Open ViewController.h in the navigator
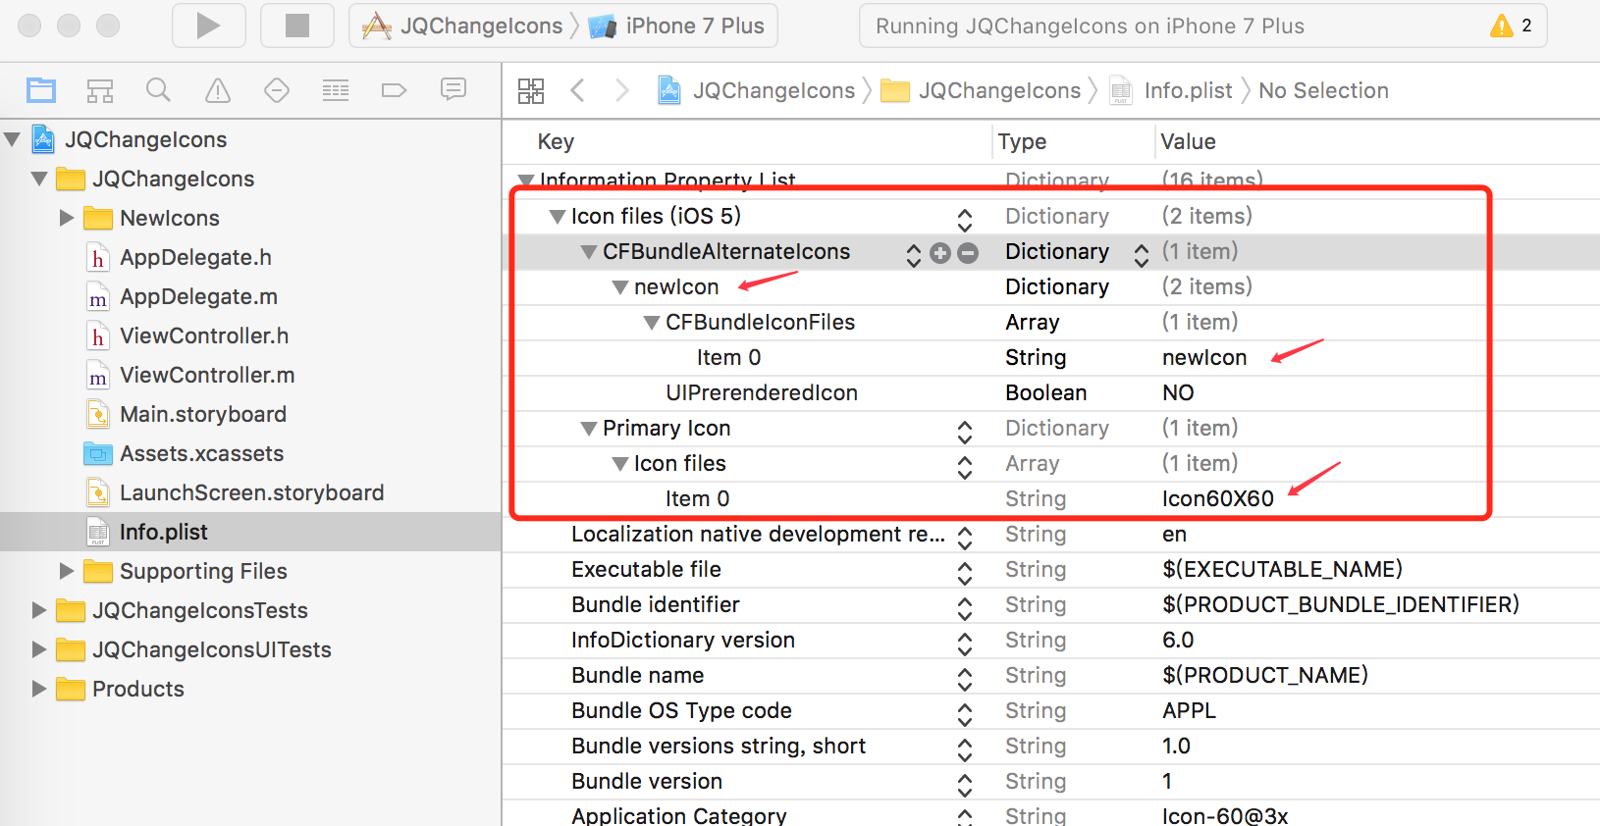Viewport: 1600px width, 826px height. pyautogui.click(x=204, y=336)
